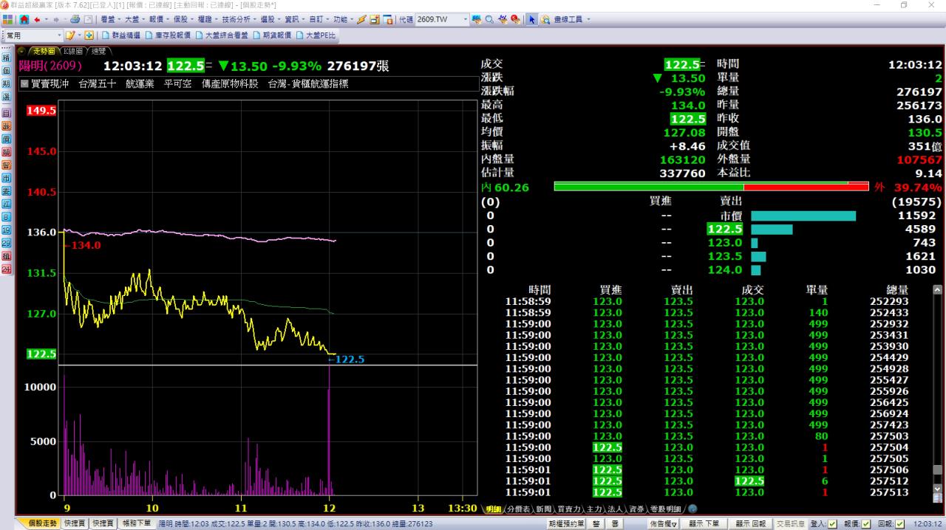The width and height of the screenshot is (946, 530).
Task: Expand the 常用 dropdown list
Action: pyautogui.click(x=60, y=35)
